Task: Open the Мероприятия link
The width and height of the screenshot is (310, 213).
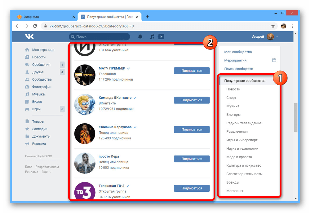Action: [235, 60]
